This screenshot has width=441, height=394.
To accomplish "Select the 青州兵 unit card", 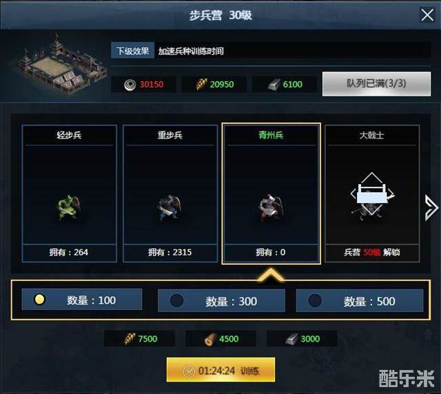I will coord(271,194).
